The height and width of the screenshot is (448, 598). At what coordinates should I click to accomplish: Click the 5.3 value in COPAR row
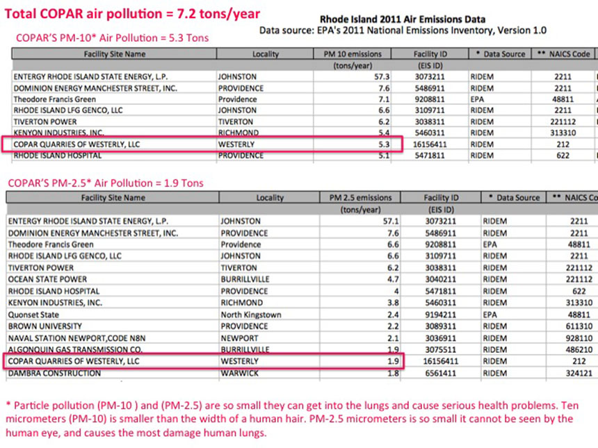click(x=384, y=144)
